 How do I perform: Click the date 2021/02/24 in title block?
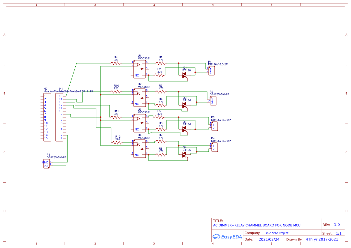click(x=269, y=239)
